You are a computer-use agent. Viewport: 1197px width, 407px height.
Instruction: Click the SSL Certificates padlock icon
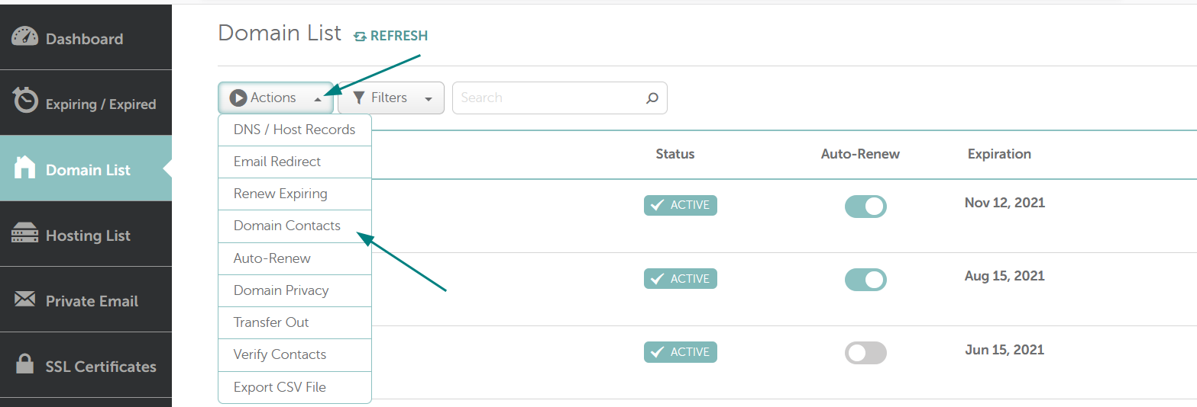[x=25, y=364]
